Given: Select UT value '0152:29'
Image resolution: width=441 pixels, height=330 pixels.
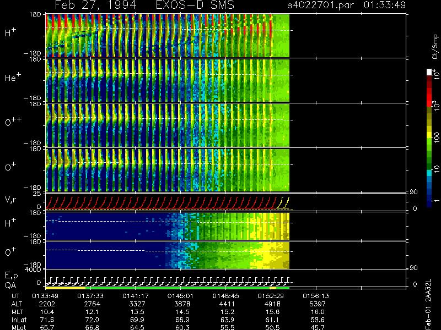Looking at the screenshot, I should 271,296.
